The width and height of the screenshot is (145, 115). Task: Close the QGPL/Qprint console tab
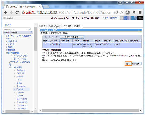[62, 26]
